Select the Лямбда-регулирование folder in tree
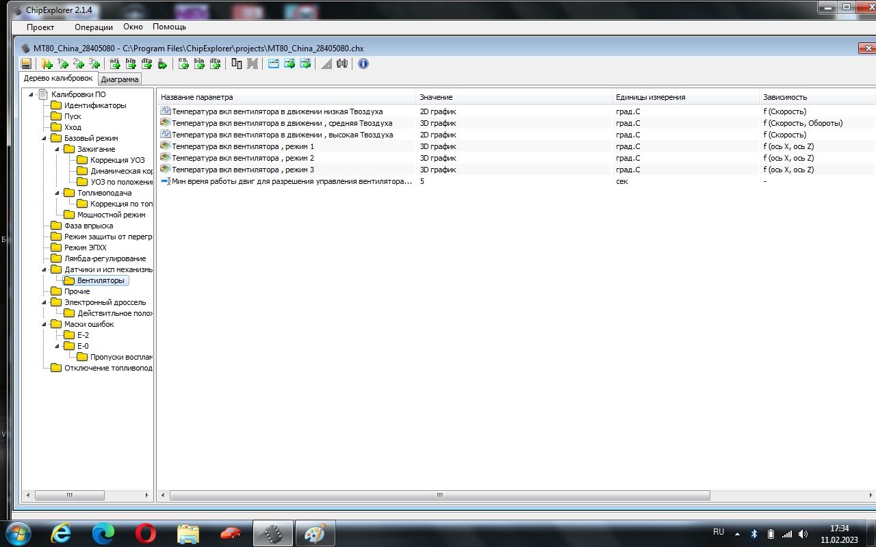 (104, 258)
